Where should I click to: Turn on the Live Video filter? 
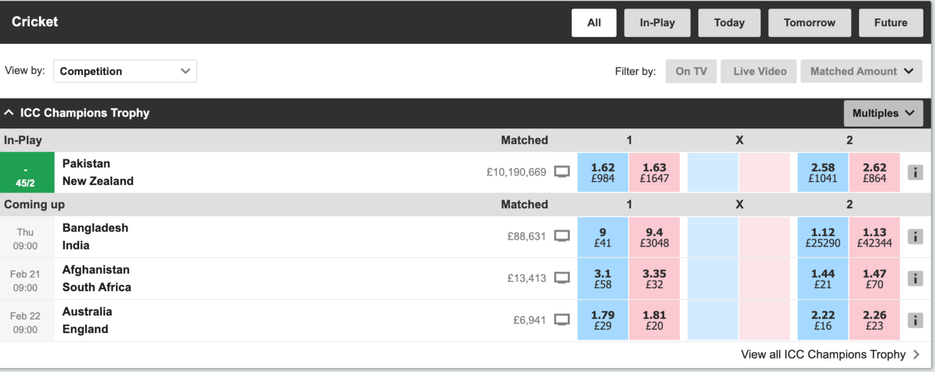click(758, 71)
